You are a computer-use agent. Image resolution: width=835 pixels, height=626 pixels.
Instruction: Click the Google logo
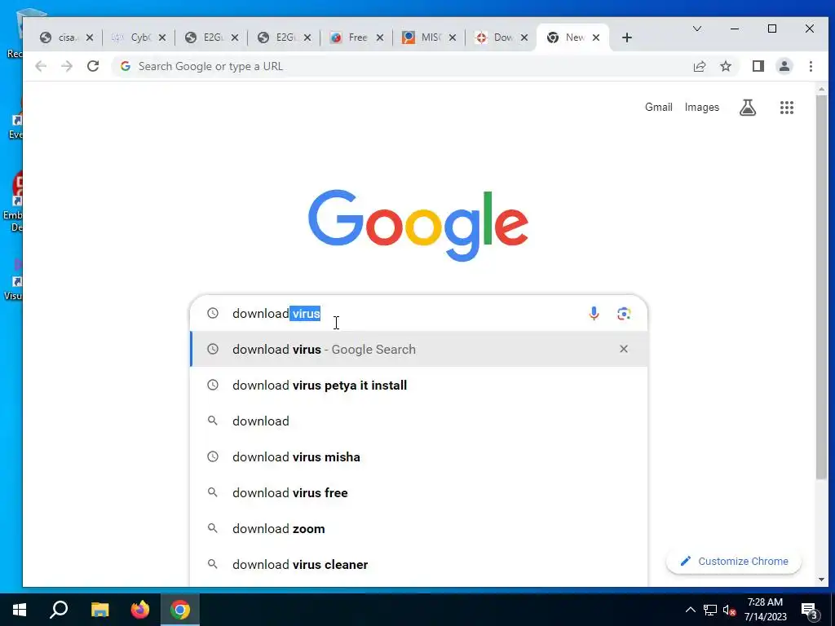pyautogui.click(x=418, y=225)
